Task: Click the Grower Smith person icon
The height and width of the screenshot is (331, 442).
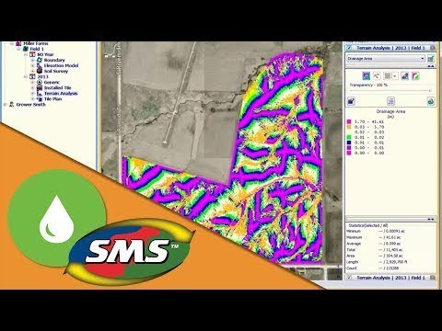Action: click(11, 105)
